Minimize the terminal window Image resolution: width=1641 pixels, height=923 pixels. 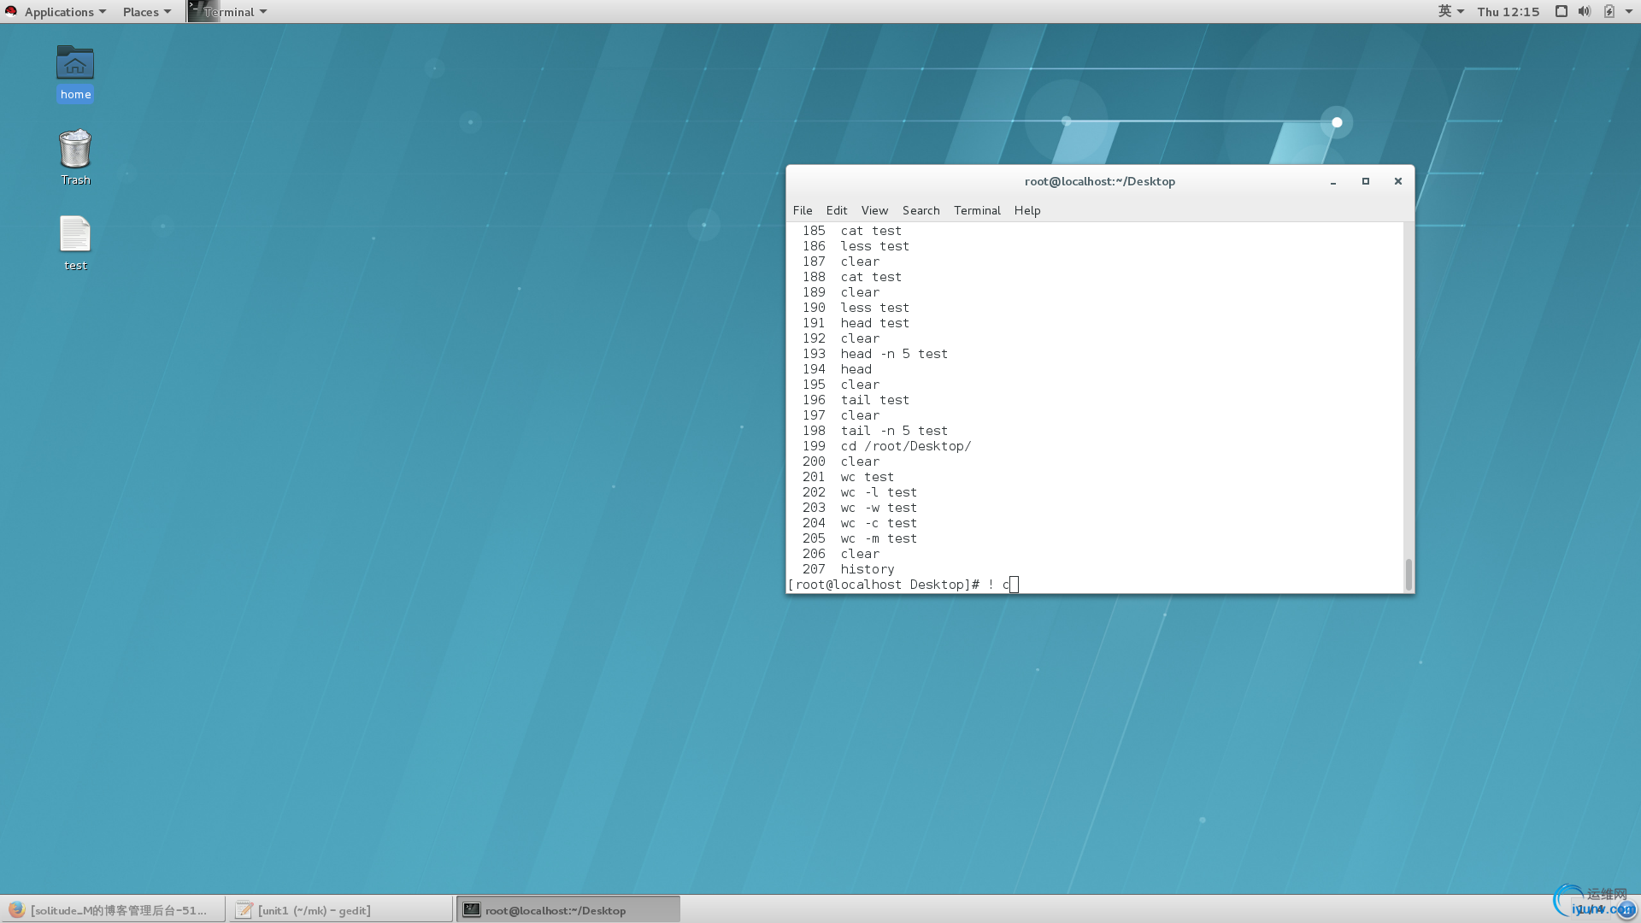tap(1332, 181)
